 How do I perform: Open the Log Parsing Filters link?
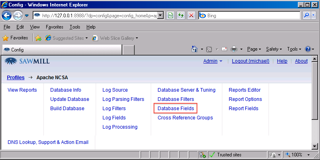123,99
